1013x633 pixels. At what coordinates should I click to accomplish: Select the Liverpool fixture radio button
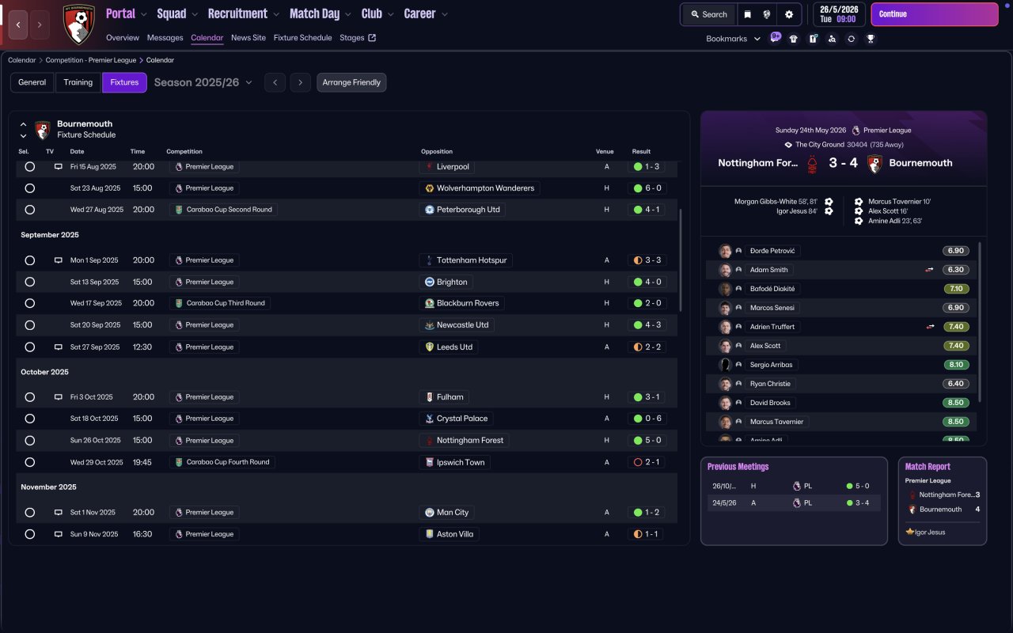30,167
